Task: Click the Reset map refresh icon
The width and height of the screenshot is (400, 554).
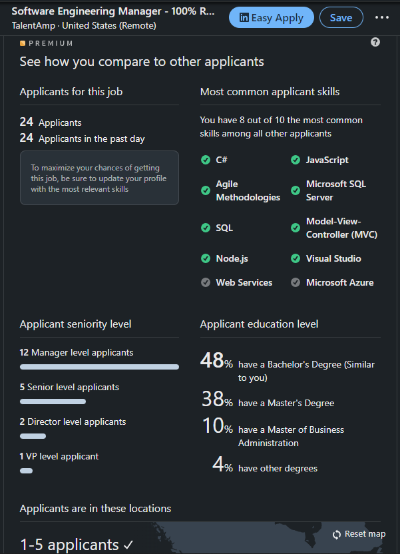Action: (x=337, y=535)
